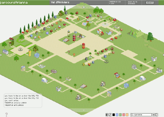This screenshot has height=117, width=164.
Task: Click the right arrow after speaker icon
Action: tap(156, 115)
